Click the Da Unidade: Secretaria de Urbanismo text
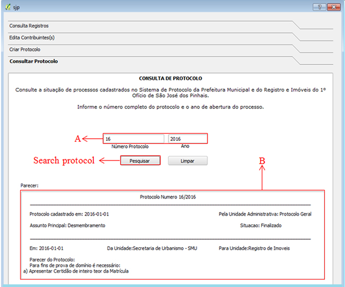This screenshot has height=287, width=345. coord(151,248)
